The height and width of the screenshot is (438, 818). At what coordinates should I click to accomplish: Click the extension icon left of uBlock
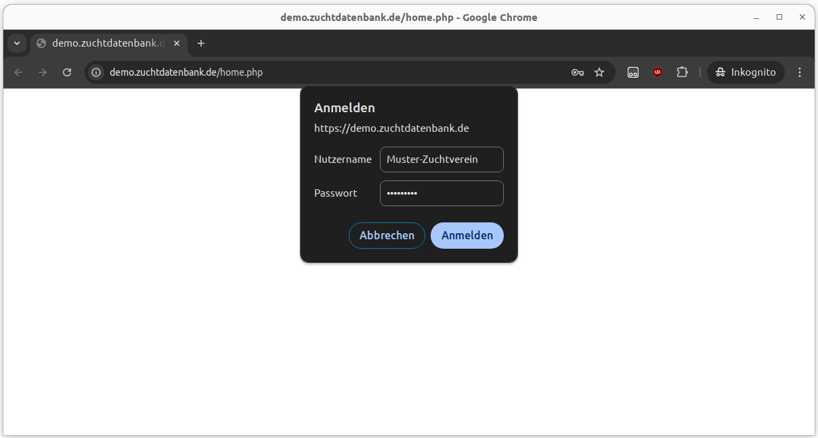click(633, 72)
